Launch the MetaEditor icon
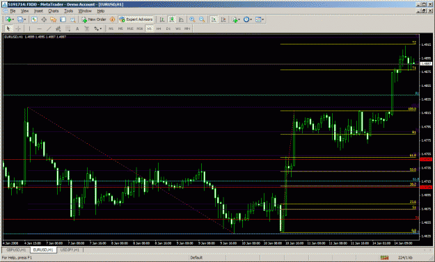Screen dimensions: 435x262 tap(112, 19)
